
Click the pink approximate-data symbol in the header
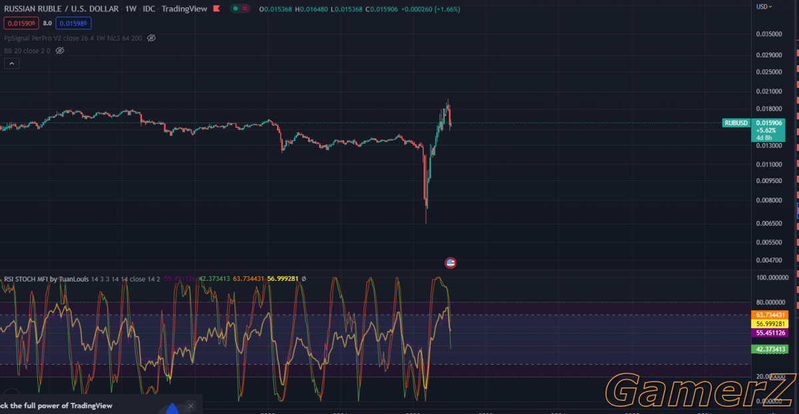click(246, 9)
